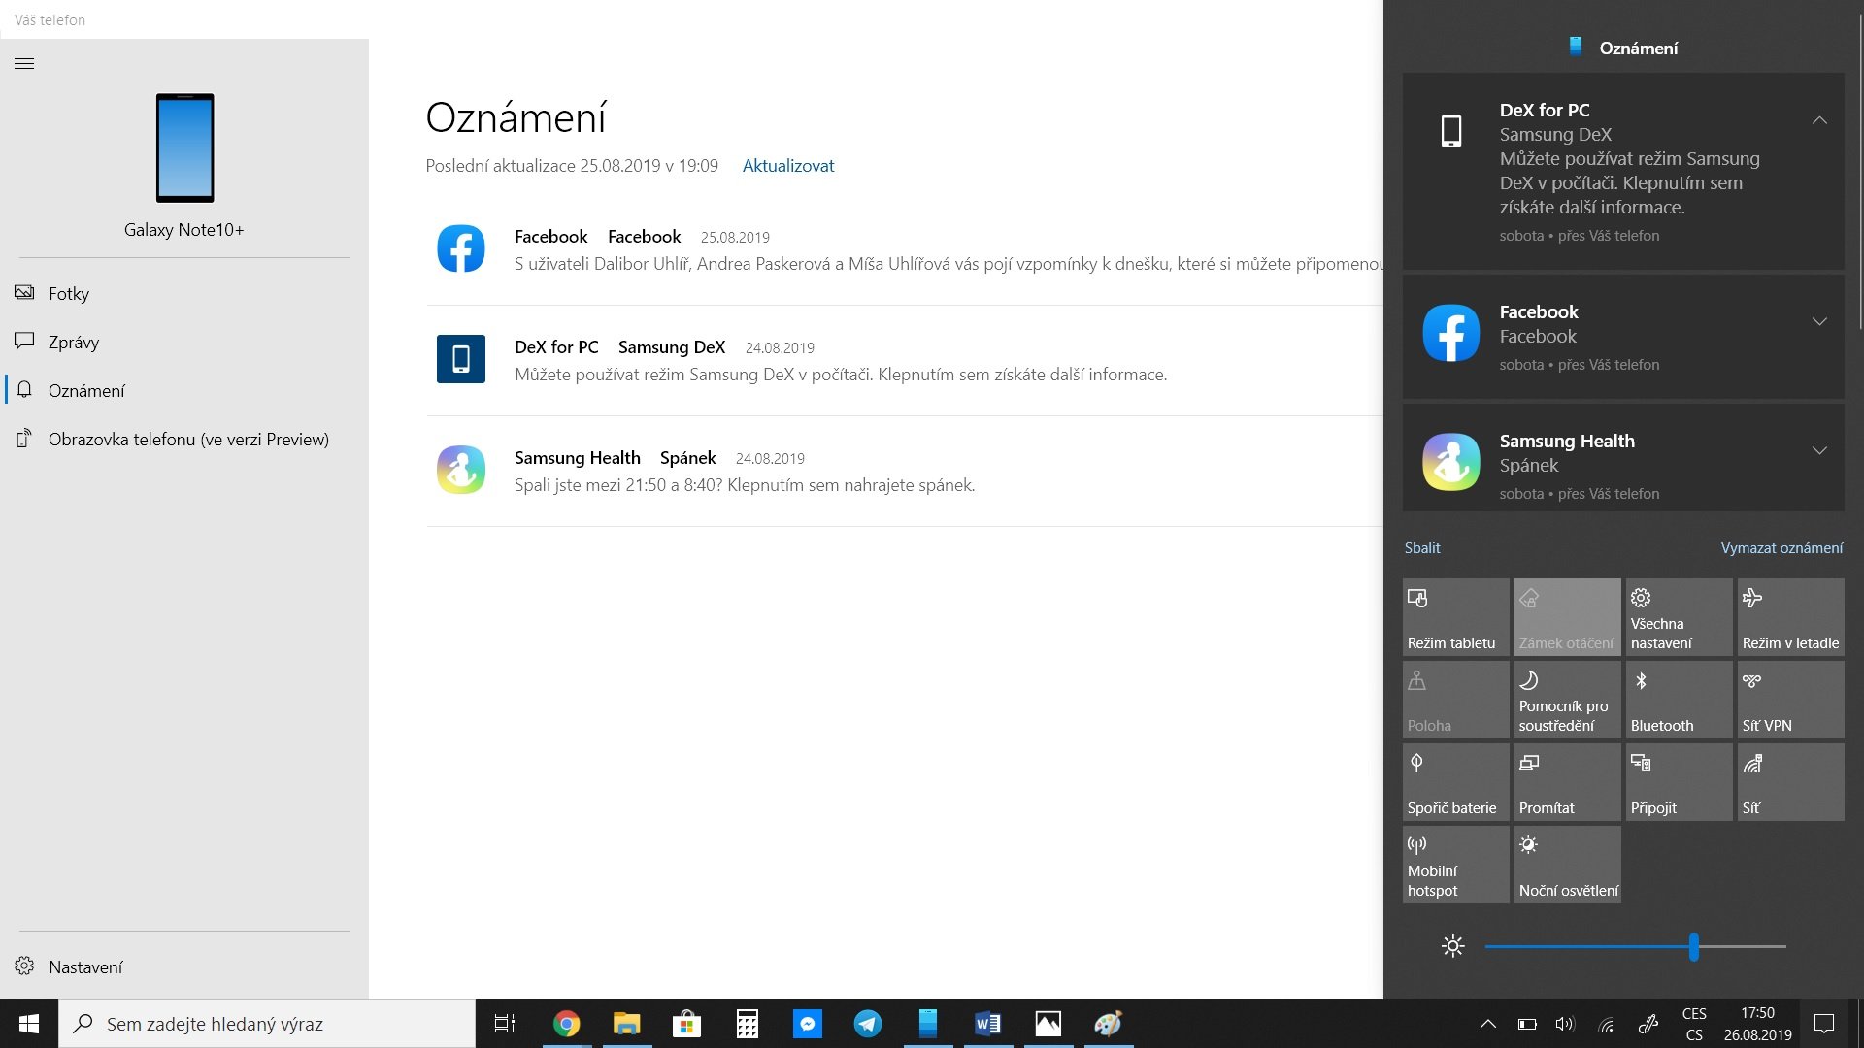Click the pen workspace tray icon
The width and height of the screenshot is (1864, 1048).
pyautogui.click(x=1648, y=1024)
